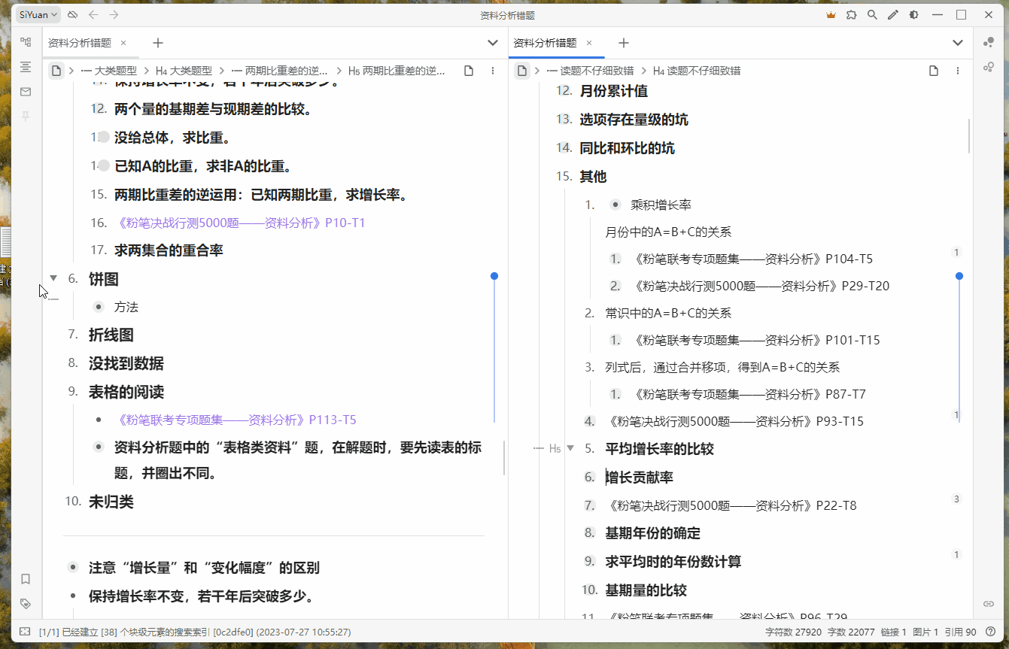Open a new tab with the plus button
The image size is (1009, 649).
coord(157,43)
